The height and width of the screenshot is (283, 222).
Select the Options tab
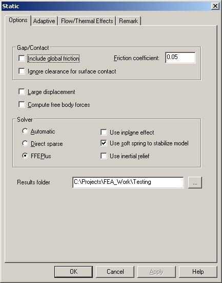[x=18, y=20]
